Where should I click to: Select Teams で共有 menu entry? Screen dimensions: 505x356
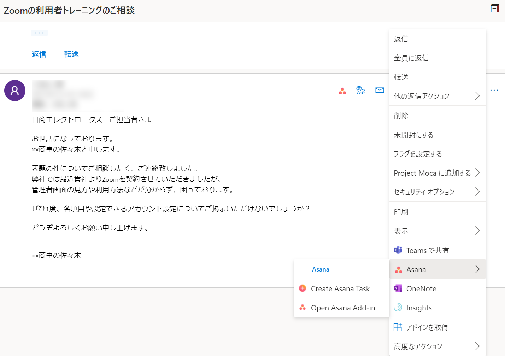438,250
